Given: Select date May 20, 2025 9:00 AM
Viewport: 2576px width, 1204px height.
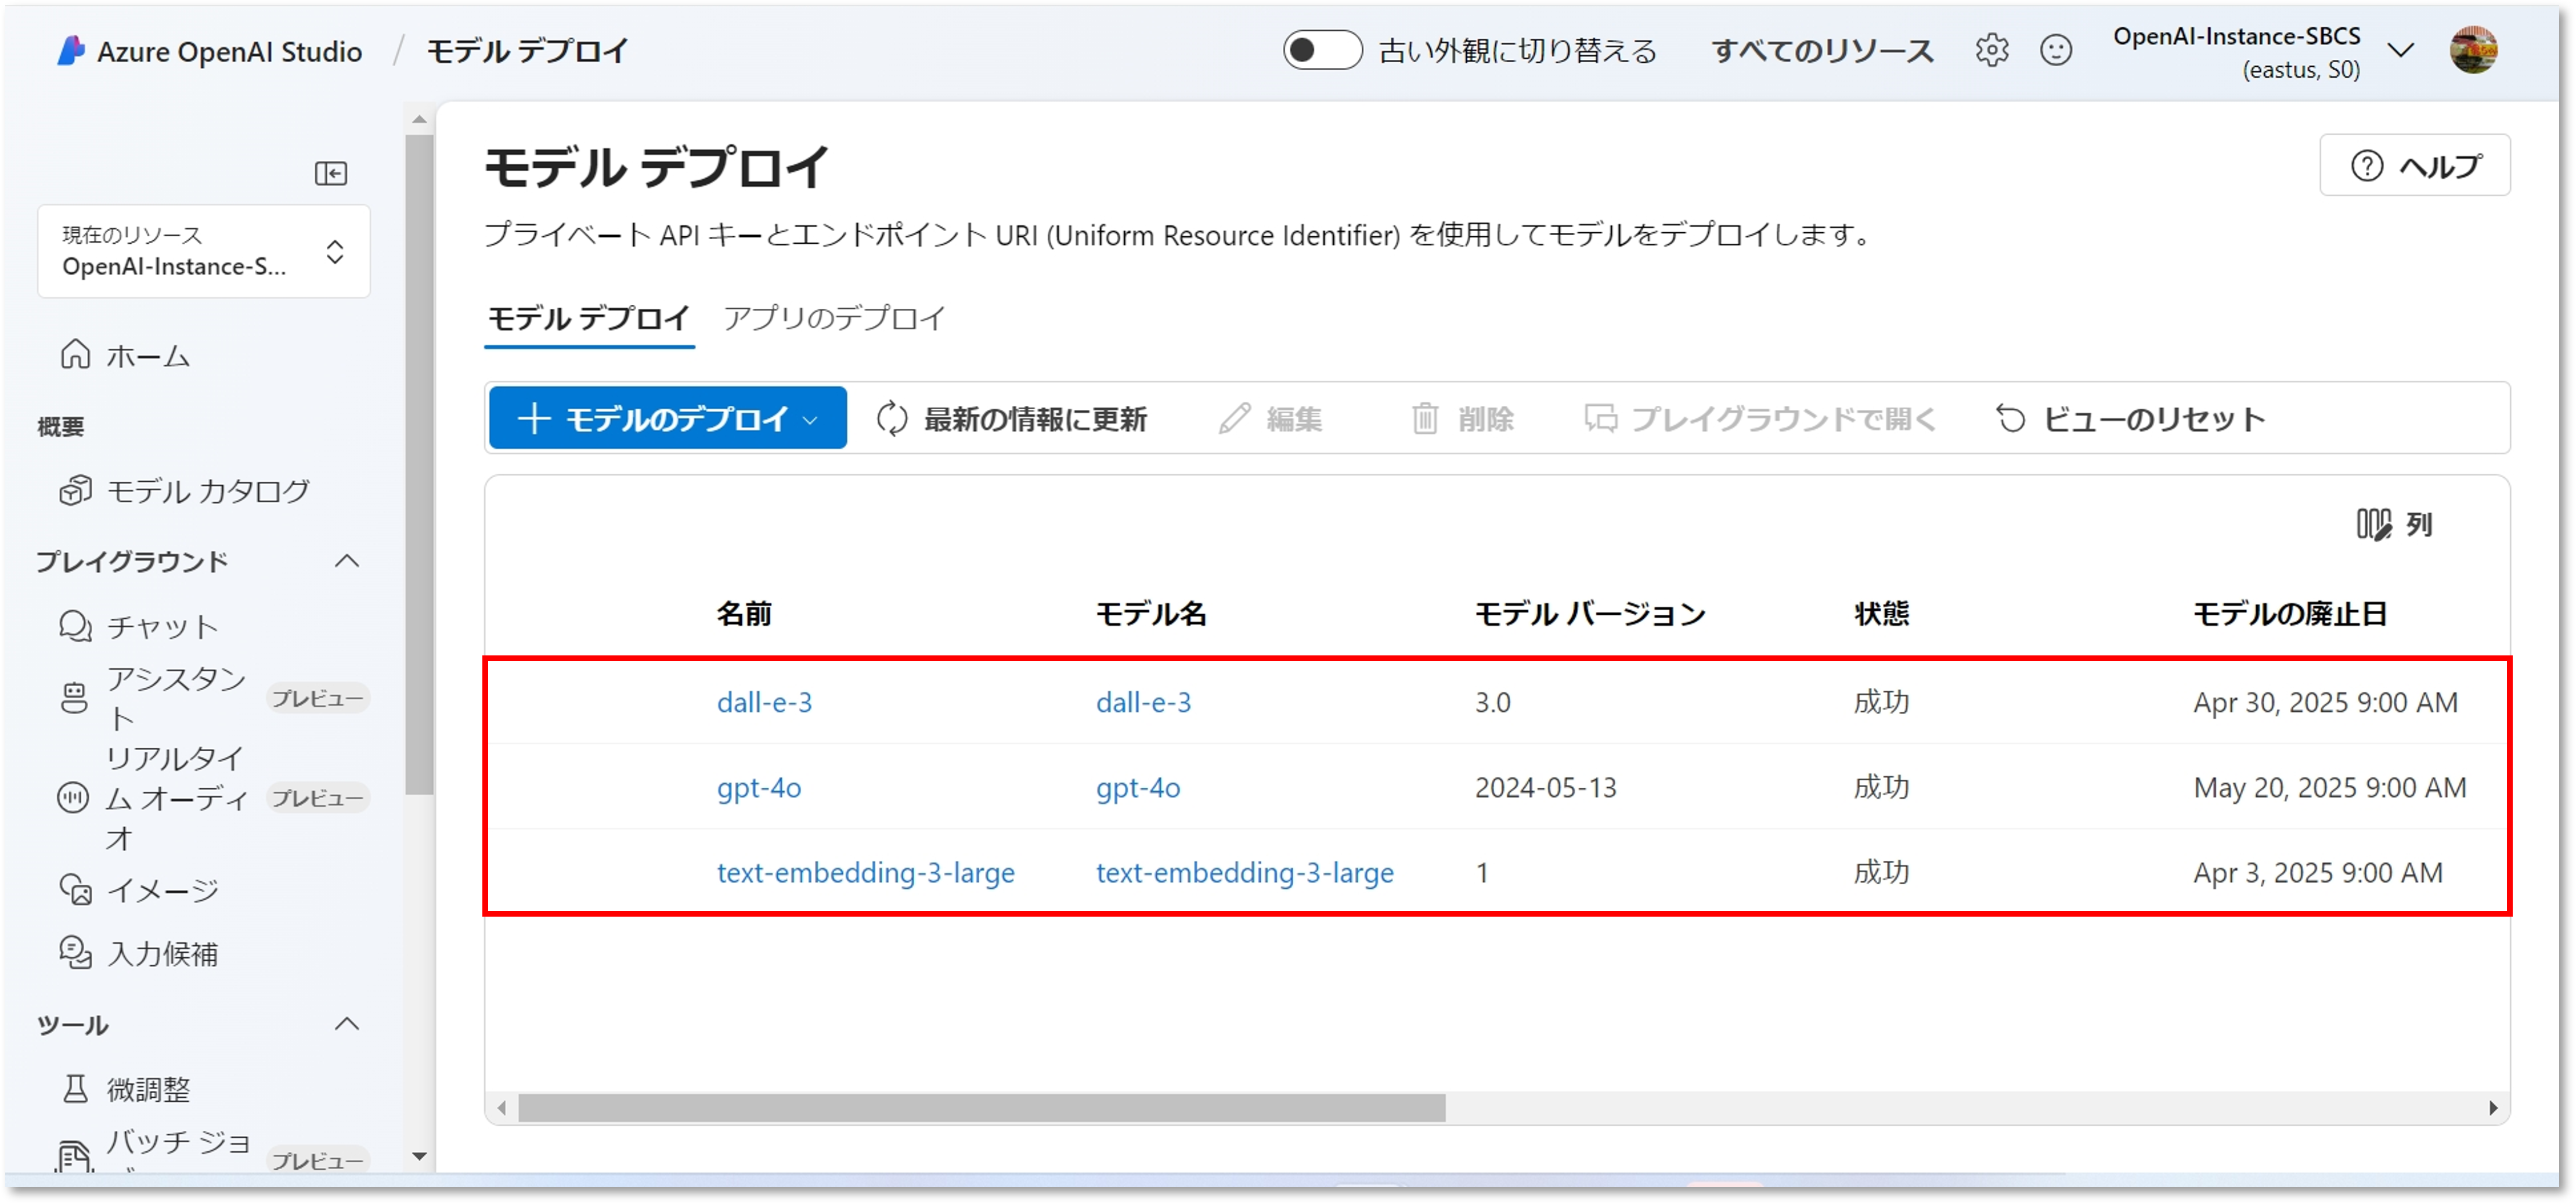Looking at the screenshot, I should pos(2329,788).
